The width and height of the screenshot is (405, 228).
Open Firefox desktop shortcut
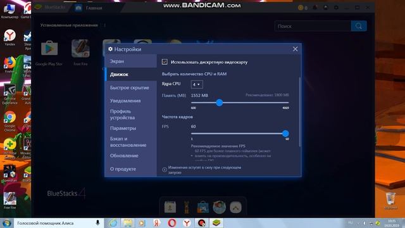(10, 65)
